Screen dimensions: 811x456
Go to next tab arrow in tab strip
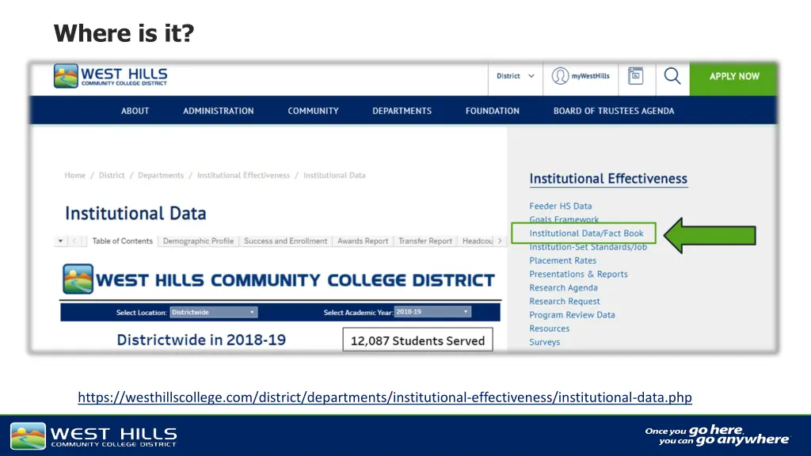coord(500,241)
